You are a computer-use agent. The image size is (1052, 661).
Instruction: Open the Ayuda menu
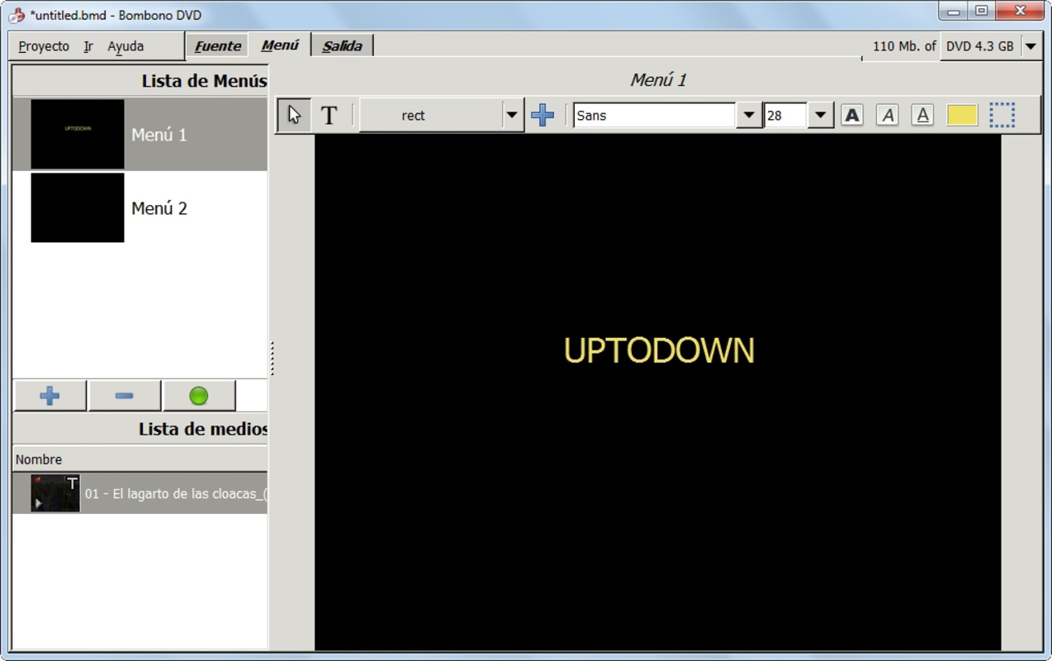point(126,46)
